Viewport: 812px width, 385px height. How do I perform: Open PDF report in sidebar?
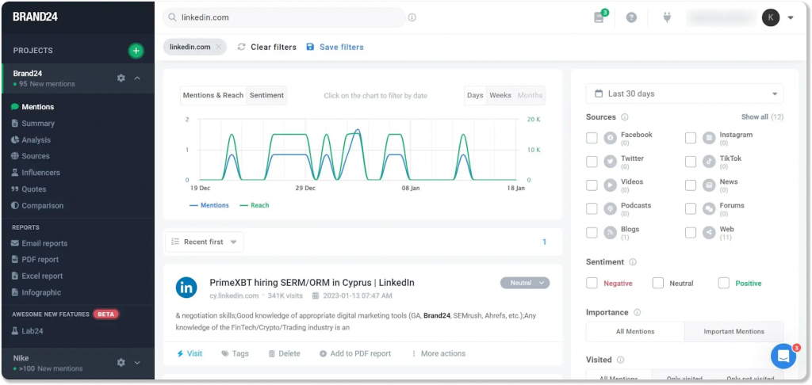35,260
